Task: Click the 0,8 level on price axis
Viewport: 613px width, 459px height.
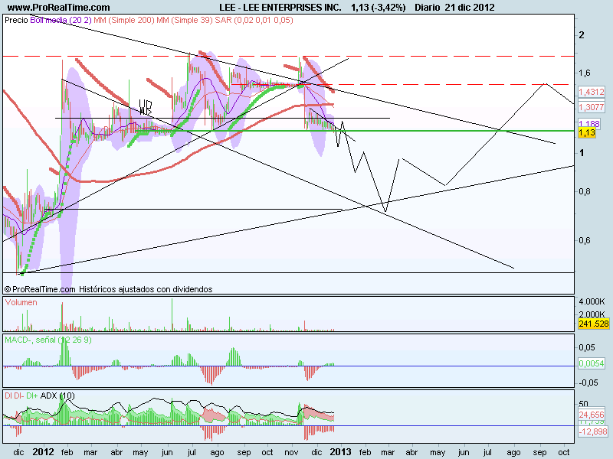Action: pos(585,191)
